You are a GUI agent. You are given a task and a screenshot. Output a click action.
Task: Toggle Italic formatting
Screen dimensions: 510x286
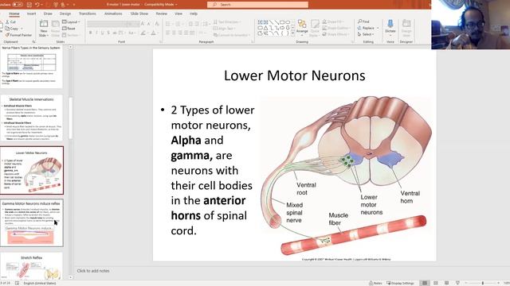tap(96, 33)
